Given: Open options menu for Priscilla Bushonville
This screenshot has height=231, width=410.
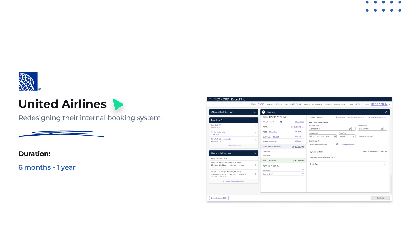Looking at the screenshot, I should point(256,133).
